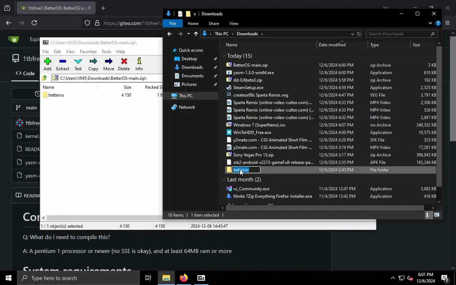The width and height of the screenshot is (456, 285).
Task: Open the Share tab in Explorer ribbon
Action: (x=214, y=24)
